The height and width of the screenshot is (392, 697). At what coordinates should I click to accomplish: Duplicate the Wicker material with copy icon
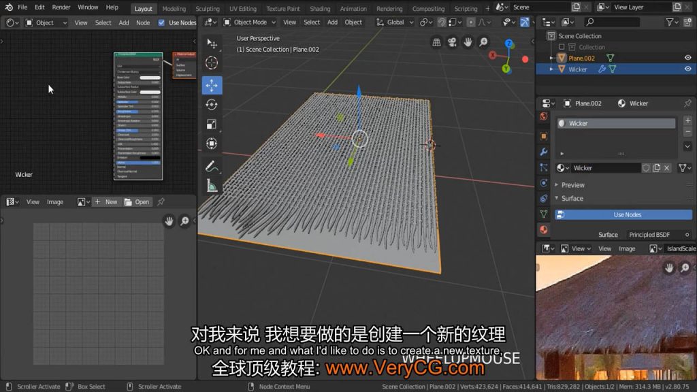(657, 167)
